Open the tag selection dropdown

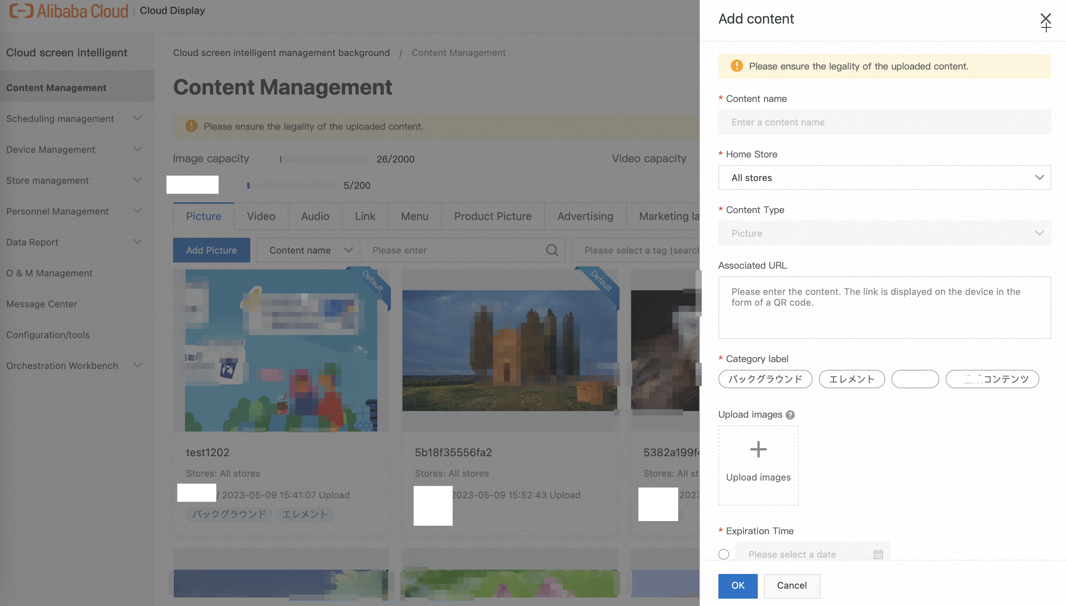(x=636, y=250)
